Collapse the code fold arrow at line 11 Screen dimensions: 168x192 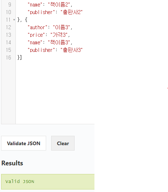pos(14,20)
